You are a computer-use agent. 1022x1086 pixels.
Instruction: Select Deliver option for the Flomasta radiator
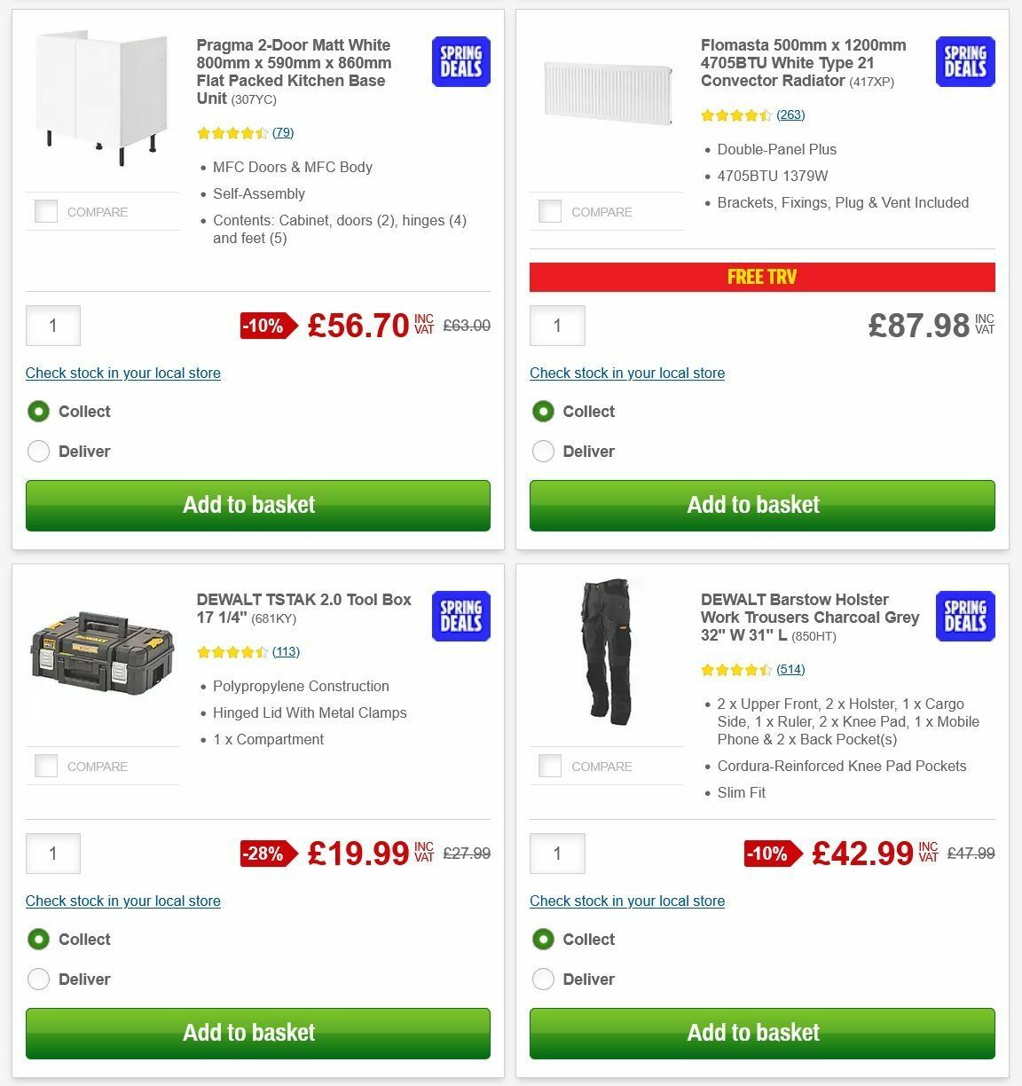[x=543, y=451]
